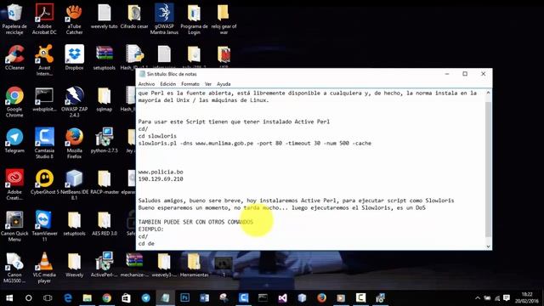Select the Canon MG3500 desktop icon

point(14,267)
